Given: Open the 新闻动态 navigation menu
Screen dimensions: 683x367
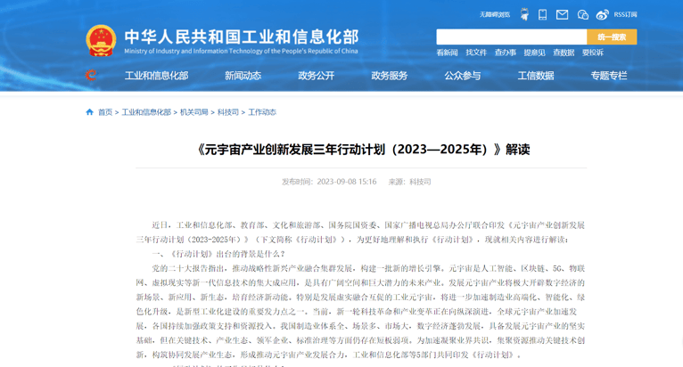Looking at the screenshot, I should pyautogui.click(x=243, y=76).
